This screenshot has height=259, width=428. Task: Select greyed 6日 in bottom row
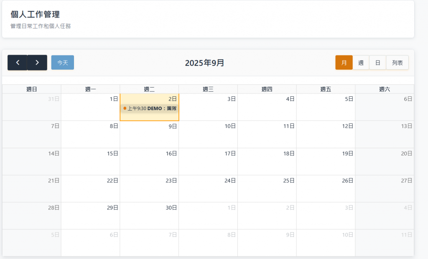[x=114, y=235]
